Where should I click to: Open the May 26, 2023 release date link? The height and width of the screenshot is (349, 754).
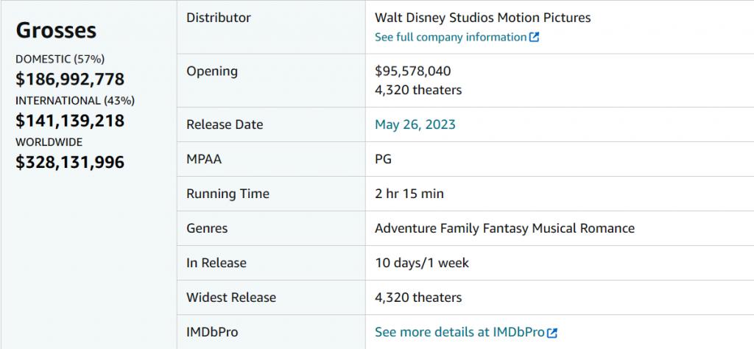(415, 124)
